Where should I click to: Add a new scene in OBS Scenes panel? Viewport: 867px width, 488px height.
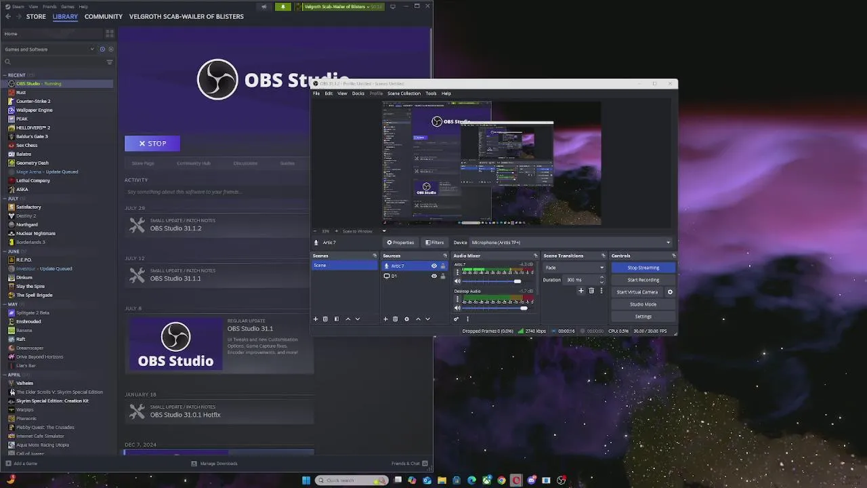click(315, 319)
